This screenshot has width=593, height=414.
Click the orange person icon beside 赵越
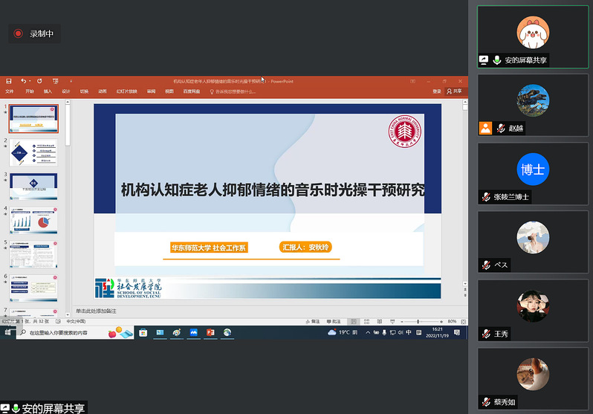(485, 127)
